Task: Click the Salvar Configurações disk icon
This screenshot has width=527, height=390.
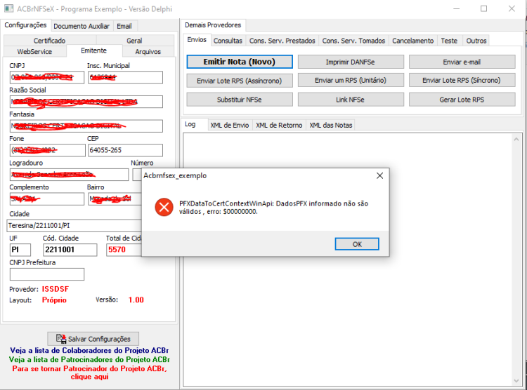Action: pyautogui.click(x=61, y=338)
